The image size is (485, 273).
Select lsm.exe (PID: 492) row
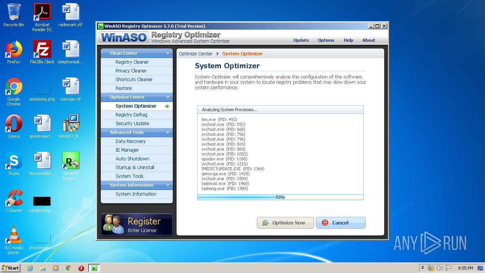point(219,119)
